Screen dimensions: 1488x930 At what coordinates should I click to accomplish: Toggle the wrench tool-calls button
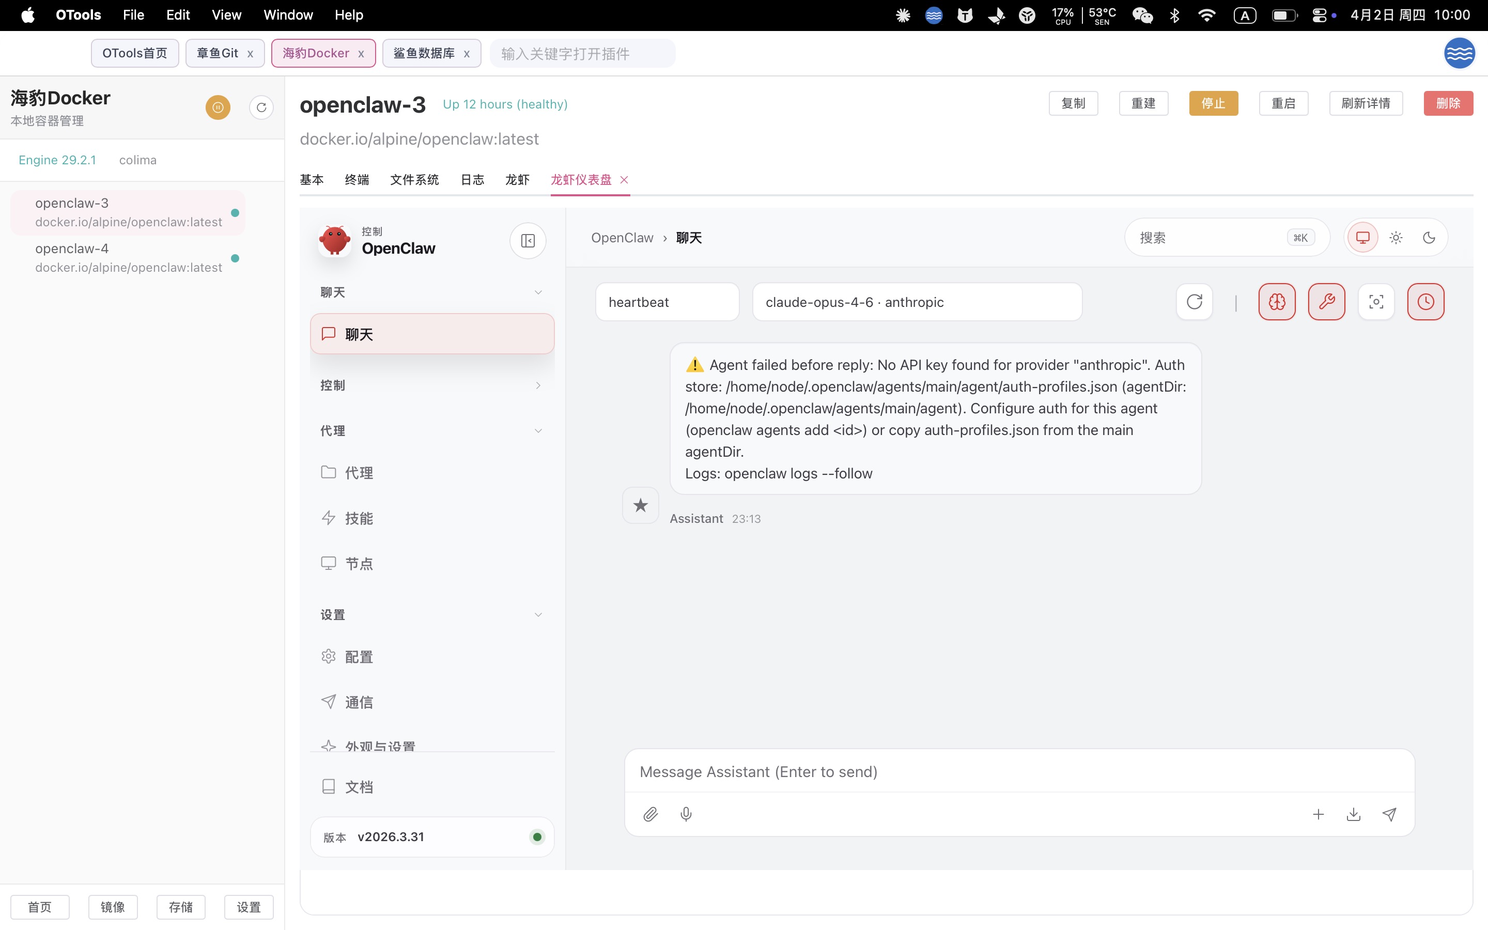pos(1326,302)
